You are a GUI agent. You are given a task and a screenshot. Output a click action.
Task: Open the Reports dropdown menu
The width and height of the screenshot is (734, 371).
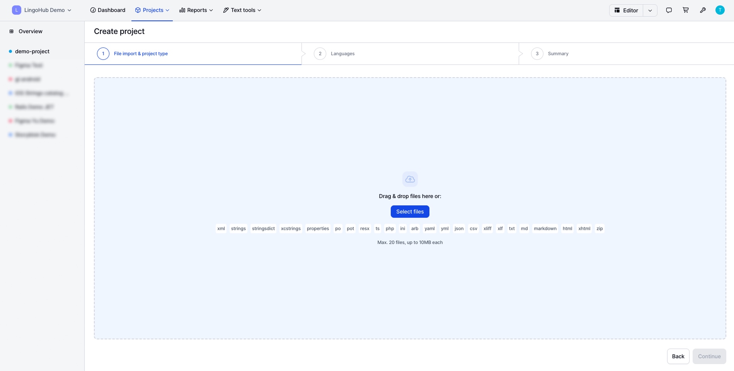196,10
